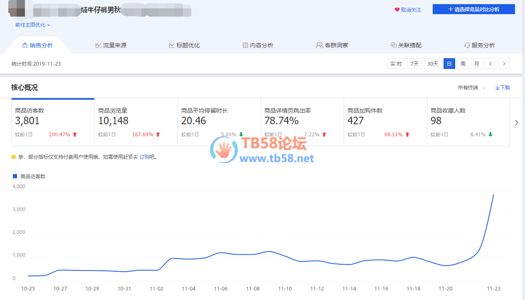The image size is (525, 300).
Task: Select the 7天 time range
Action: coord(414,64)
